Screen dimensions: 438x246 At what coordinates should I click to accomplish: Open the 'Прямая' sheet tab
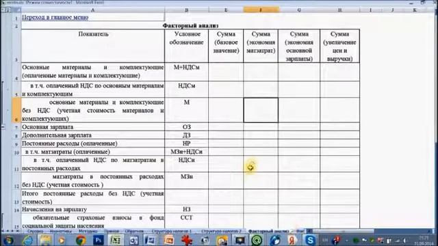pyautogui.click(x=112, y=231)
